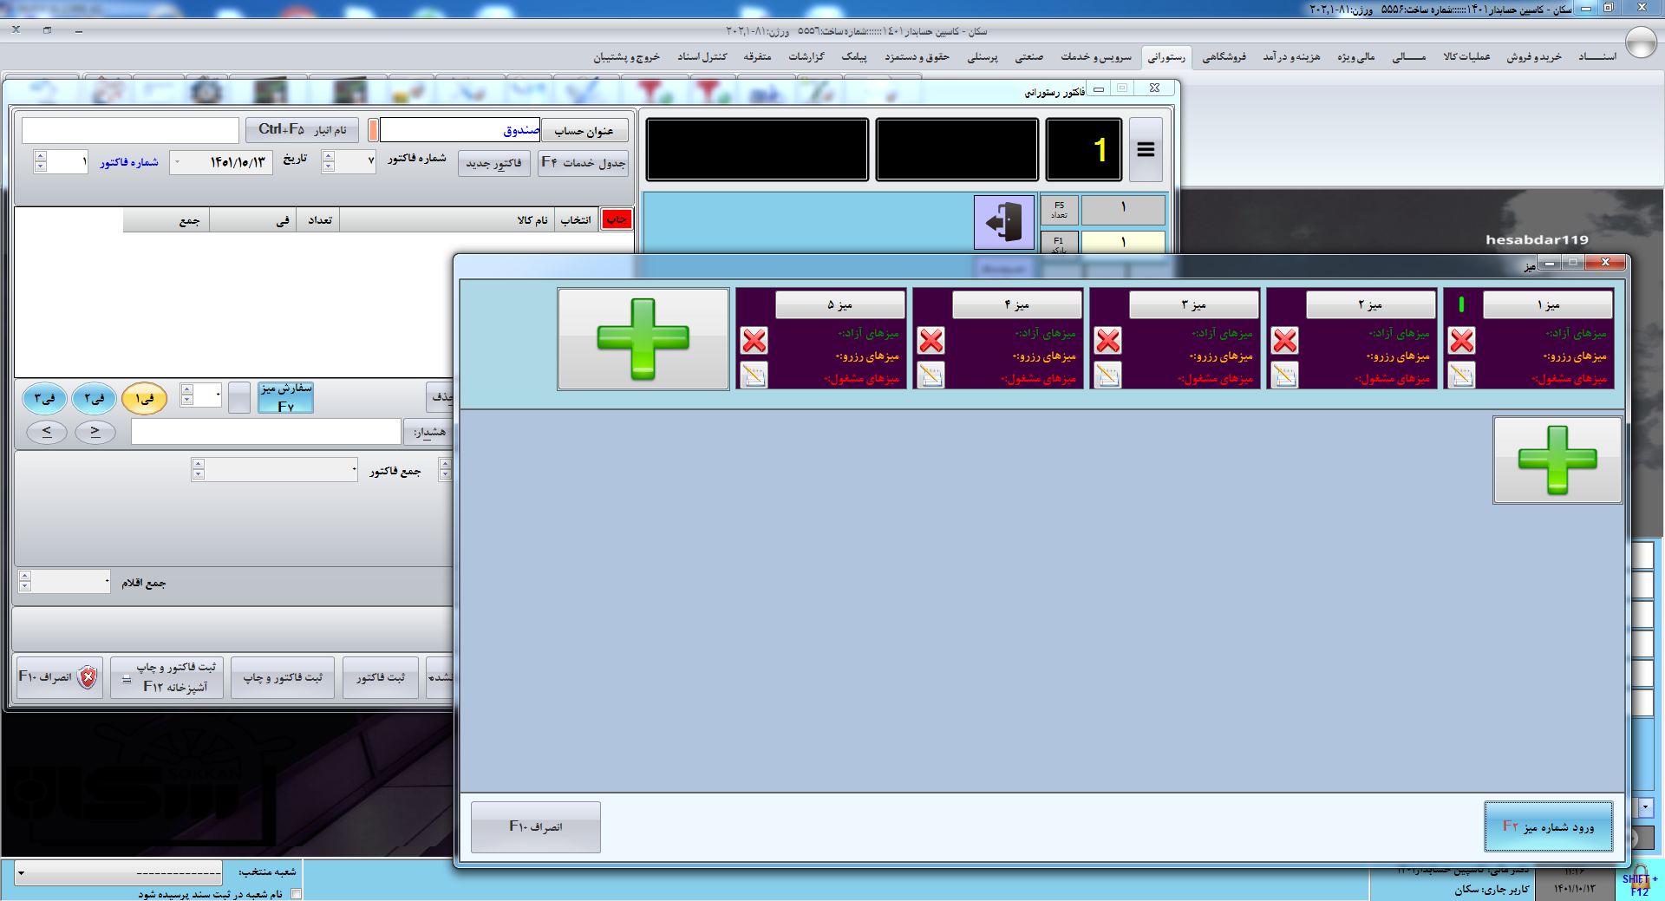Image resolution: width=1665 pixels, height=901 pixels.
Task: Click ثبت فاکتور و چاپ آشپزخانه F12
Action: (167, 677)
